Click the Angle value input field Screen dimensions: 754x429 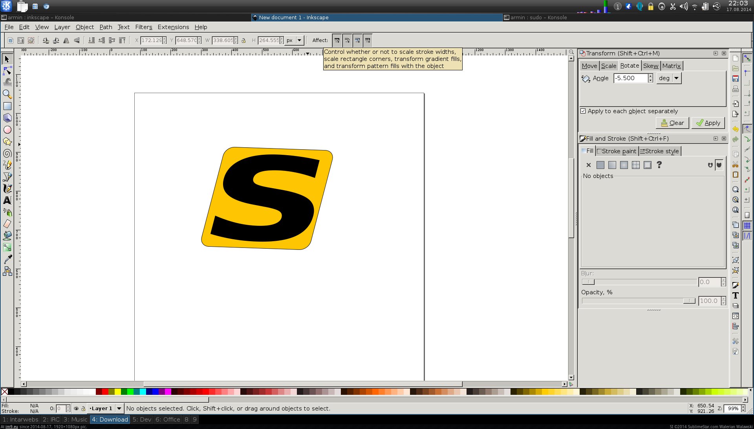click(x=630, y=78)
